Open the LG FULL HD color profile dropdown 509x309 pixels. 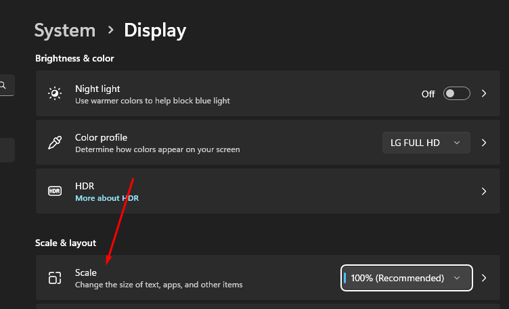[426, 143]
